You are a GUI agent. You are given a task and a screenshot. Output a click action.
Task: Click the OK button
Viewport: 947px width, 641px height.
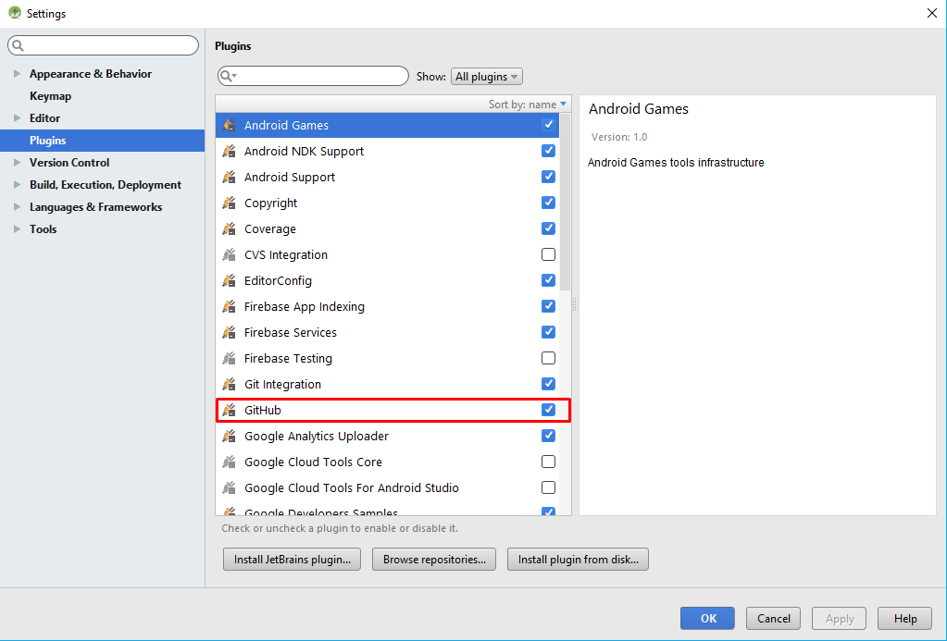706,618
